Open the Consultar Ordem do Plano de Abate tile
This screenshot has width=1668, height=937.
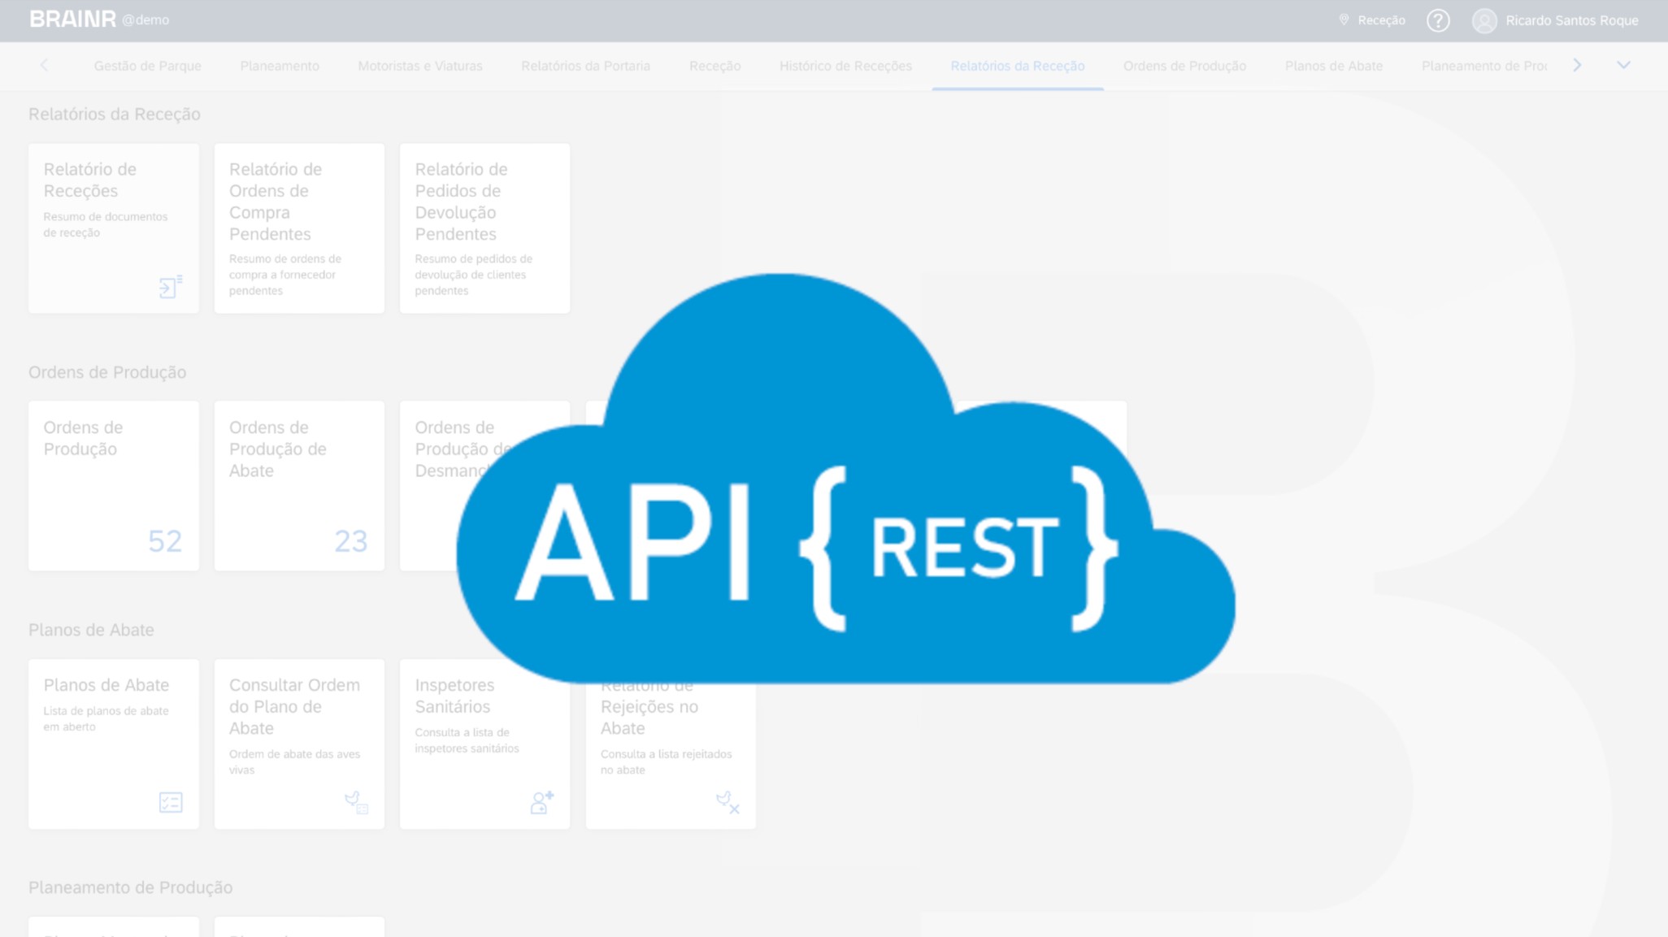tap(299, 744)
